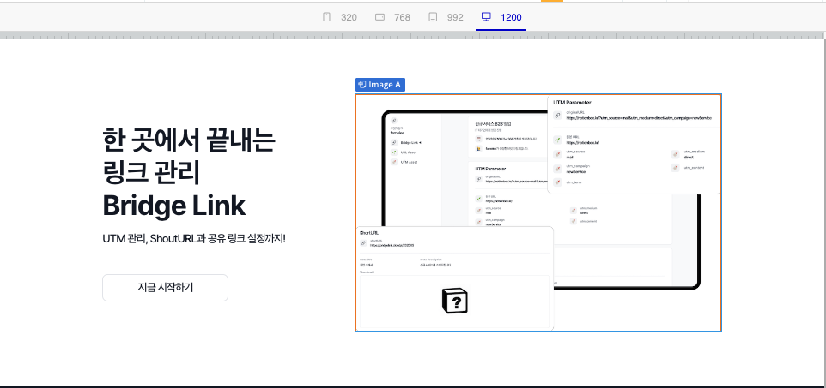826x388 pixels.
Task: Switch to the 768 tablet breakpoint
Action: (392, 17)
